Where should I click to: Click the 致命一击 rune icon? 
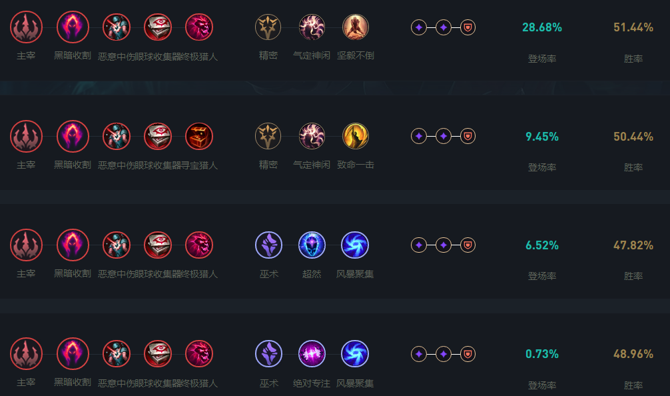tap(355, 136)
